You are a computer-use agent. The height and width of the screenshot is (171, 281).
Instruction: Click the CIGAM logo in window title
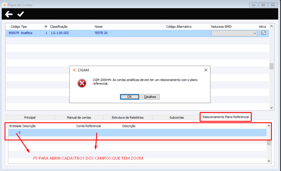(5, 5)
